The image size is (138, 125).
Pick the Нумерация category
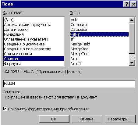[x=34, y=34]
